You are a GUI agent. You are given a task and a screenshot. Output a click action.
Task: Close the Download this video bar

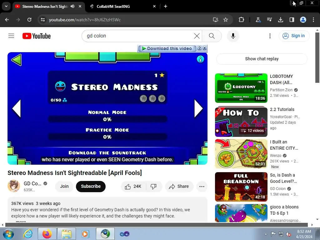coord(204,48)
